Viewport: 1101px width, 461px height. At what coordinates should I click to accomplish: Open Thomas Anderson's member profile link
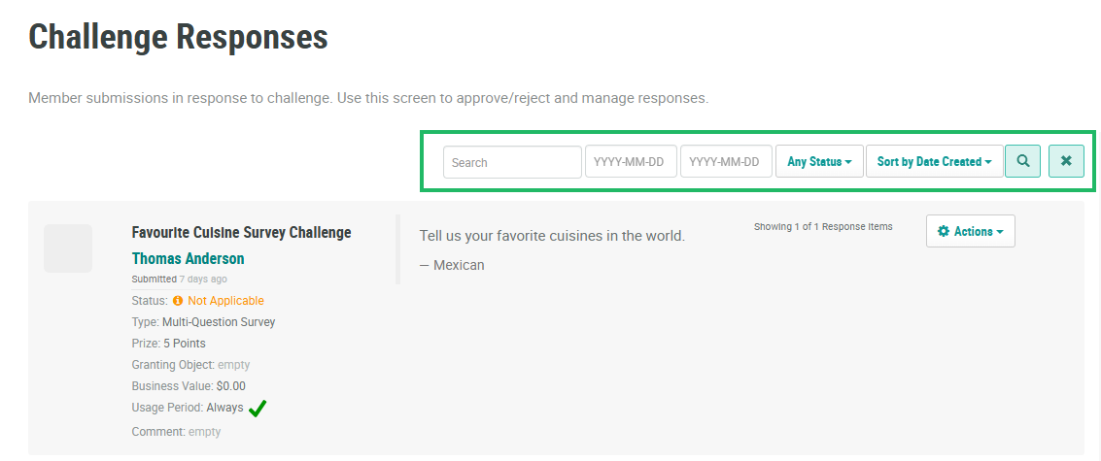[x=188, y=258]
